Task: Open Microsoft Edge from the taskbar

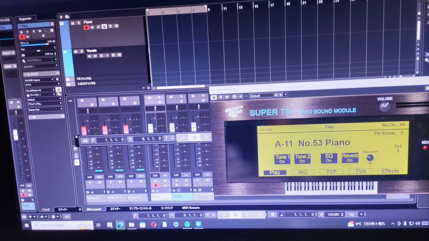Action: pyautogui.click(x=120, y=225)
